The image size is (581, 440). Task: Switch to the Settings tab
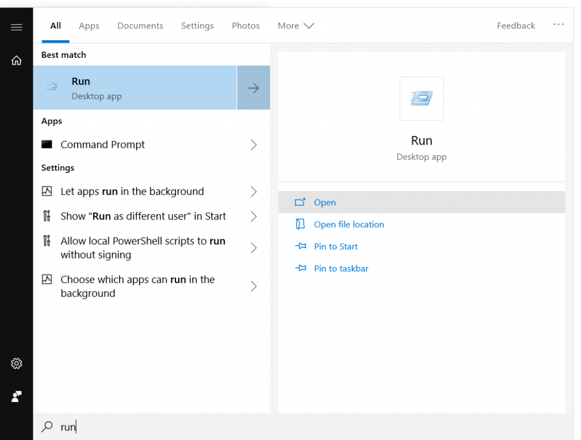[197, 26]
